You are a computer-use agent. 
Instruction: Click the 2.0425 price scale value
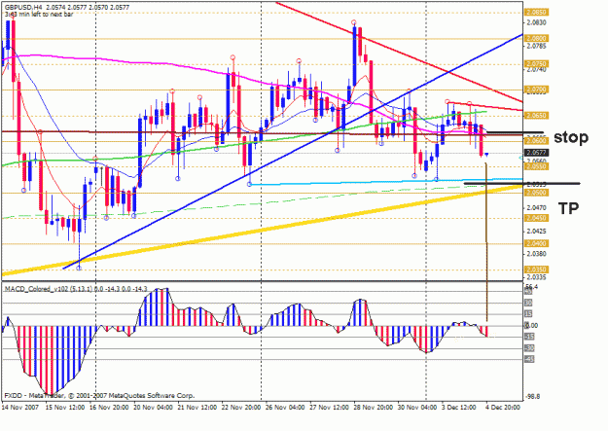[536, 232]
